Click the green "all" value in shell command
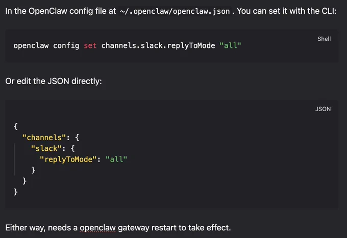Viewport: 347px width, 238px height. tap(230, 46)
